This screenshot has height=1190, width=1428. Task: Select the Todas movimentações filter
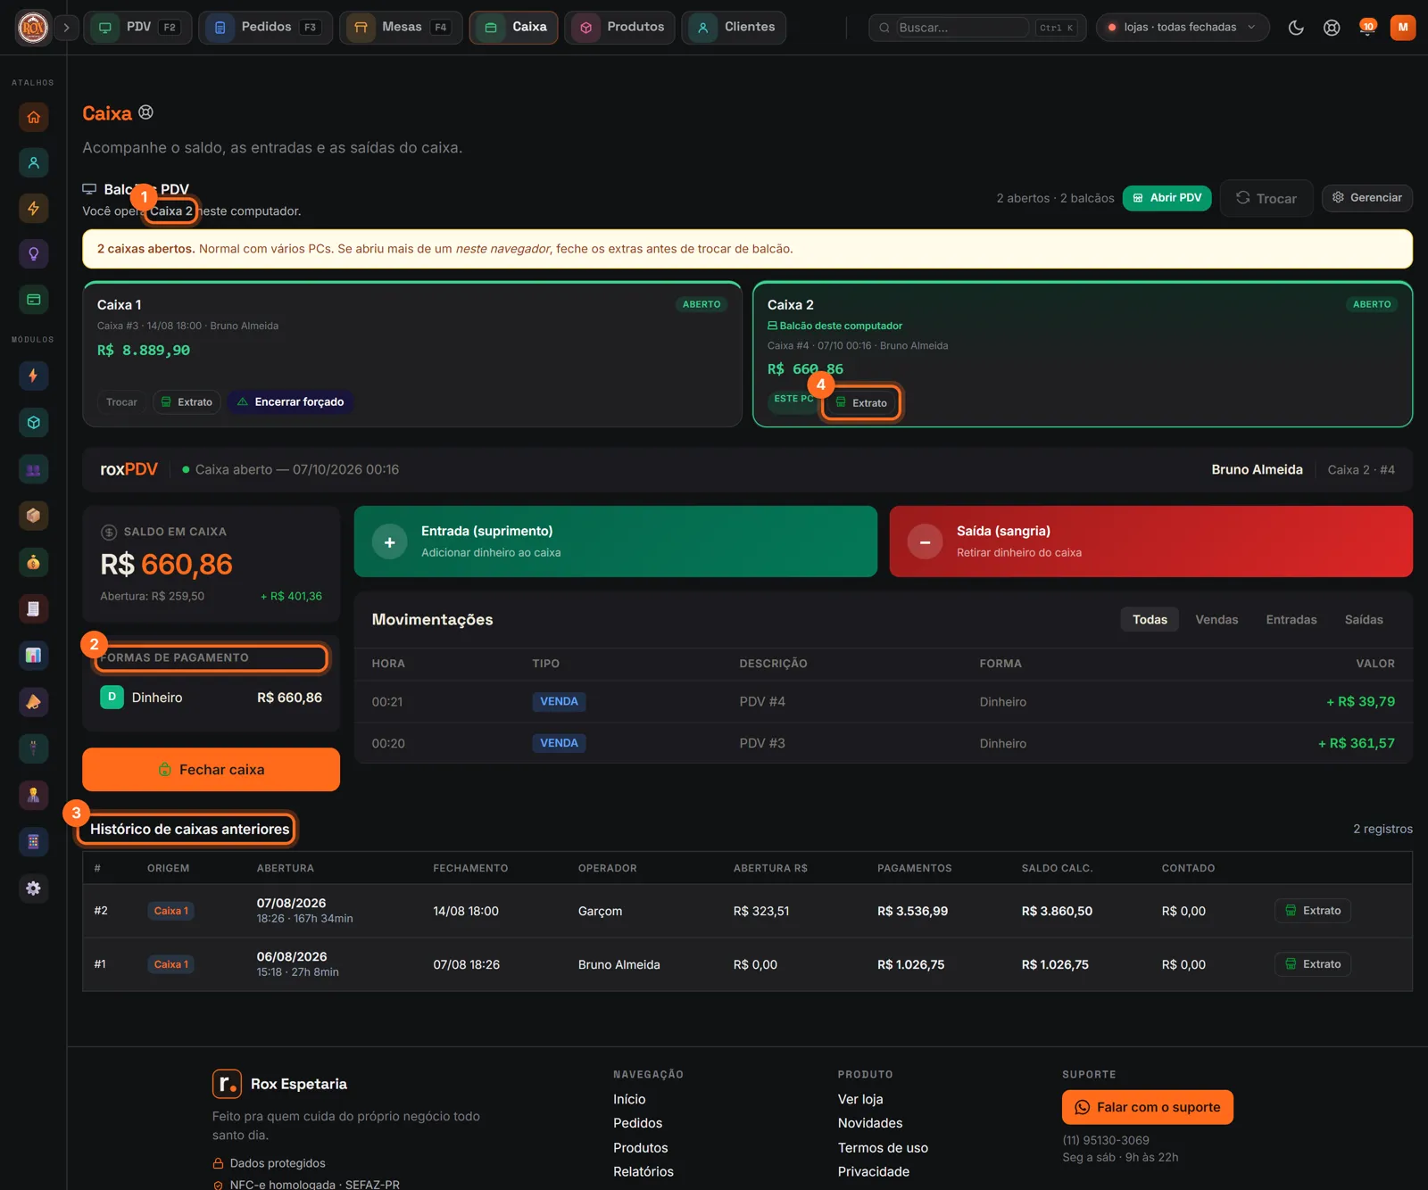coord(1150,620)
